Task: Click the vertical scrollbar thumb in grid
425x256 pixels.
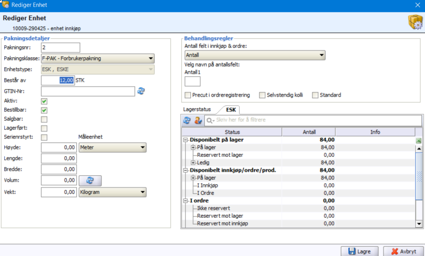Action: [419, 176]
